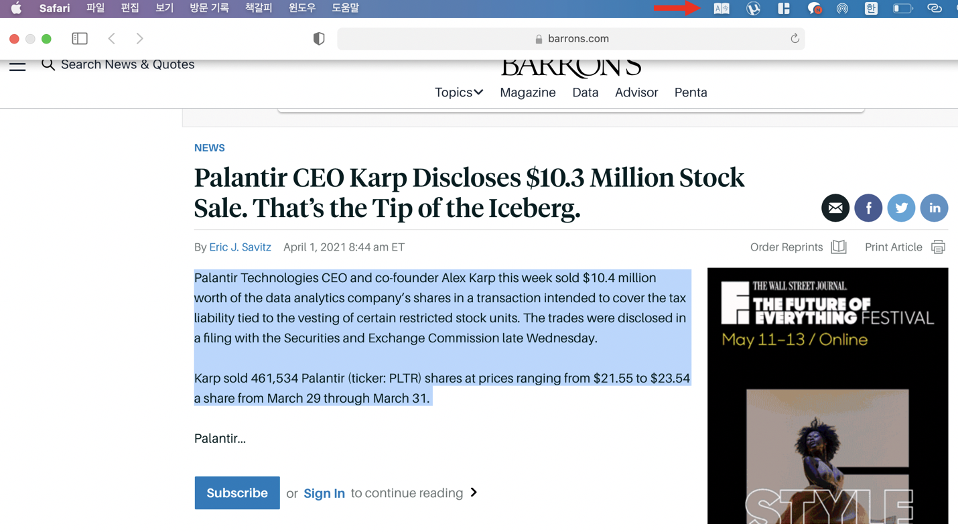Click the window-tiling layout menu bar icon

coord(784,9)
